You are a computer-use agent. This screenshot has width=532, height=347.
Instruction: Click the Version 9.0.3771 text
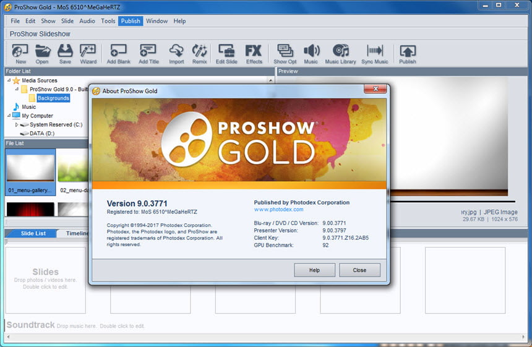(137, 203)
